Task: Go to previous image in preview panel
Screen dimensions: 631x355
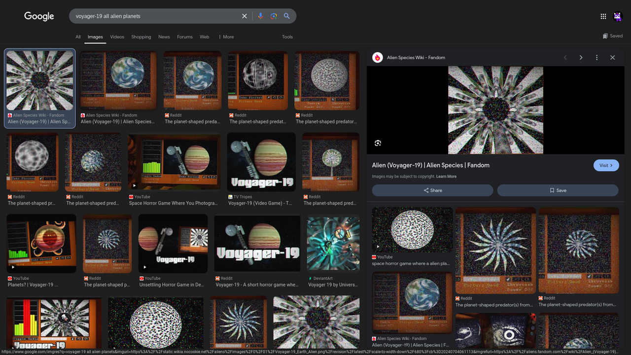Action: click(x=565, y=58)
